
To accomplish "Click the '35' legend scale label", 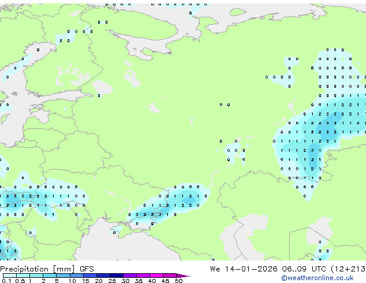I will pos(139,281).
